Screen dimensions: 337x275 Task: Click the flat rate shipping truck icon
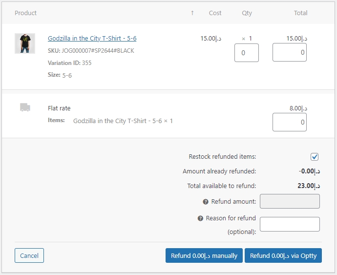pos(25,107)
